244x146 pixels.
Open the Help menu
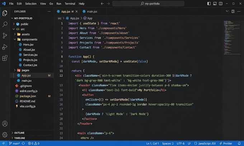tap(81, 4)
